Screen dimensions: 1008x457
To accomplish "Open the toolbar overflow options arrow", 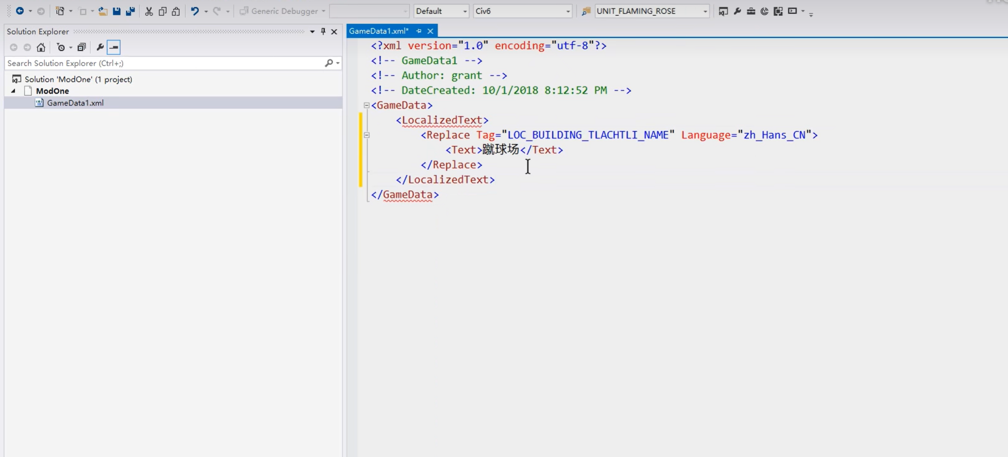I will [x=811, y=14].
